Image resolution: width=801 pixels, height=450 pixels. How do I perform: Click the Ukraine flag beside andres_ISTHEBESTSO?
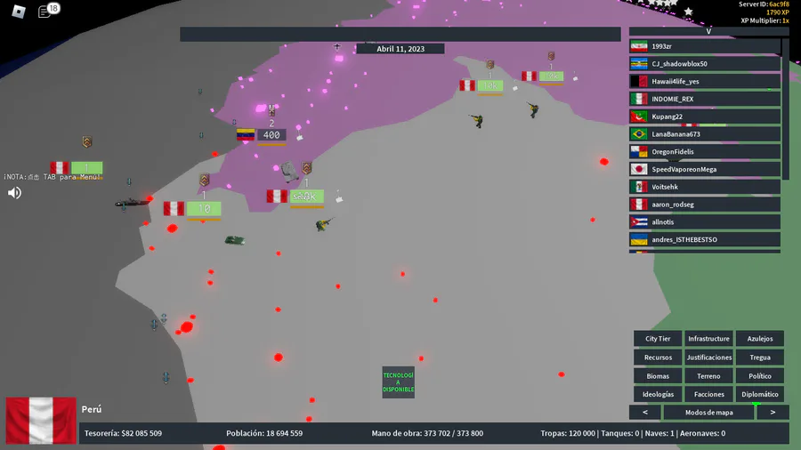coord(638,240)
